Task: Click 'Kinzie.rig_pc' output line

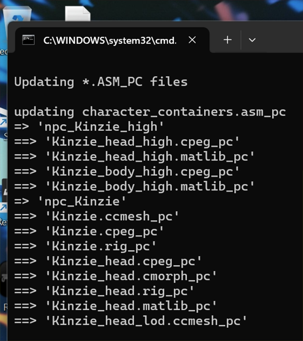Action: [x=85, y=246]
